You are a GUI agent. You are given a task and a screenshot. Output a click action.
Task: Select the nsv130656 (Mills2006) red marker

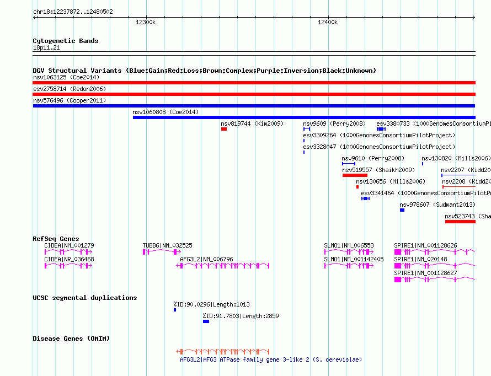(x=357, y=187)
